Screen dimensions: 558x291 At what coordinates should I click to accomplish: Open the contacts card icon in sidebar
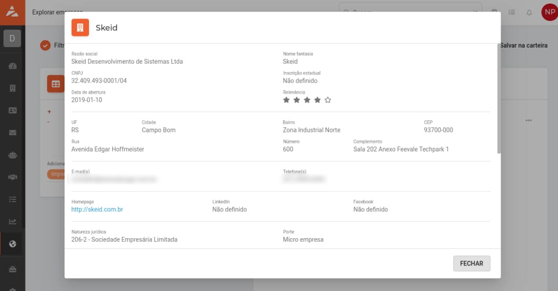click(x=12, y=110)
